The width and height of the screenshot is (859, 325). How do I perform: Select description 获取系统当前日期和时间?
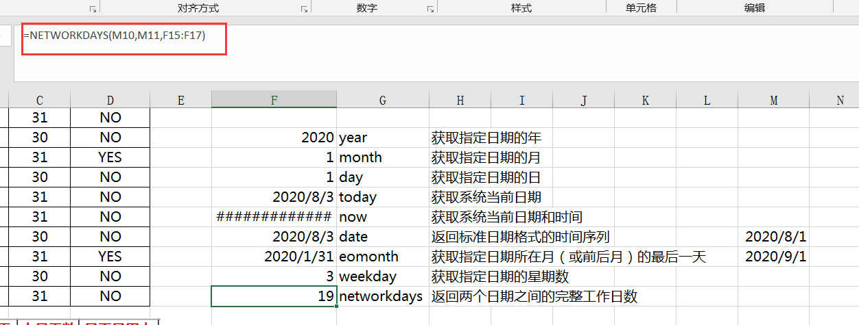pos(507,217)
